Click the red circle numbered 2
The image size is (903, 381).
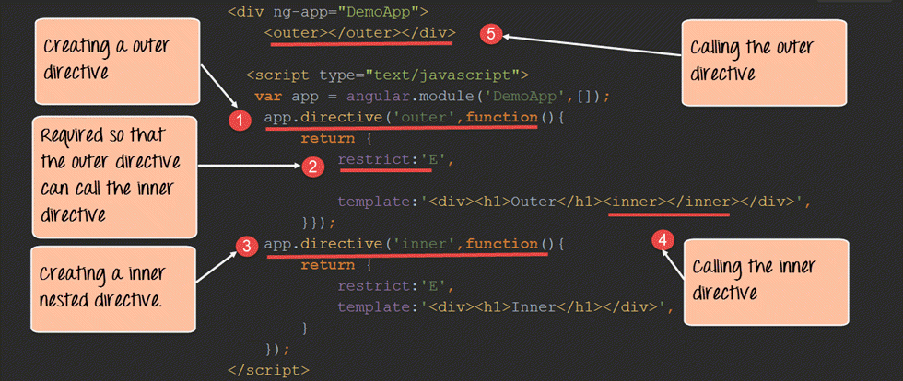[312, 167]
